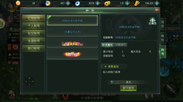Open 生涯称号 category
Image resolution: width=183 pixels, height=102 pixels.
pos(34,41)
